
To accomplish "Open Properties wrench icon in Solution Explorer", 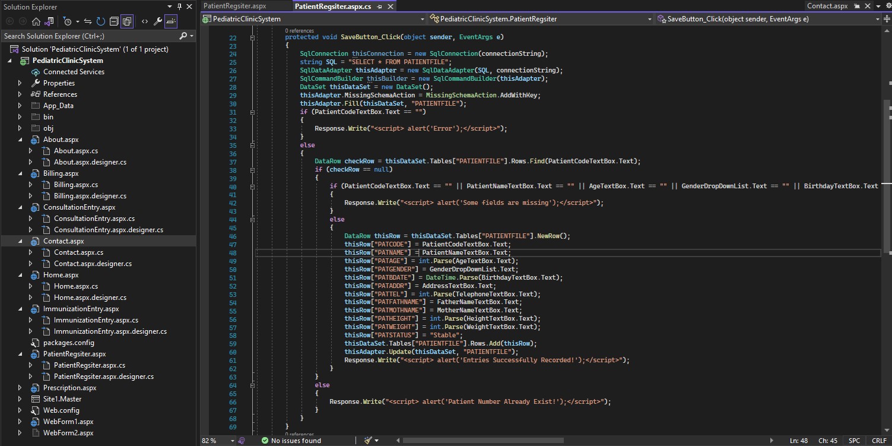I will pos(158,21).
